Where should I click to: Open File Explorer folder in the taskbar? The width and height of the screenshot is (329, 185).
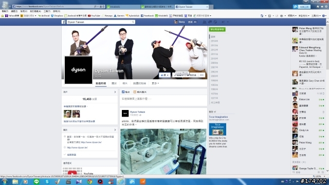pos(15,181)
